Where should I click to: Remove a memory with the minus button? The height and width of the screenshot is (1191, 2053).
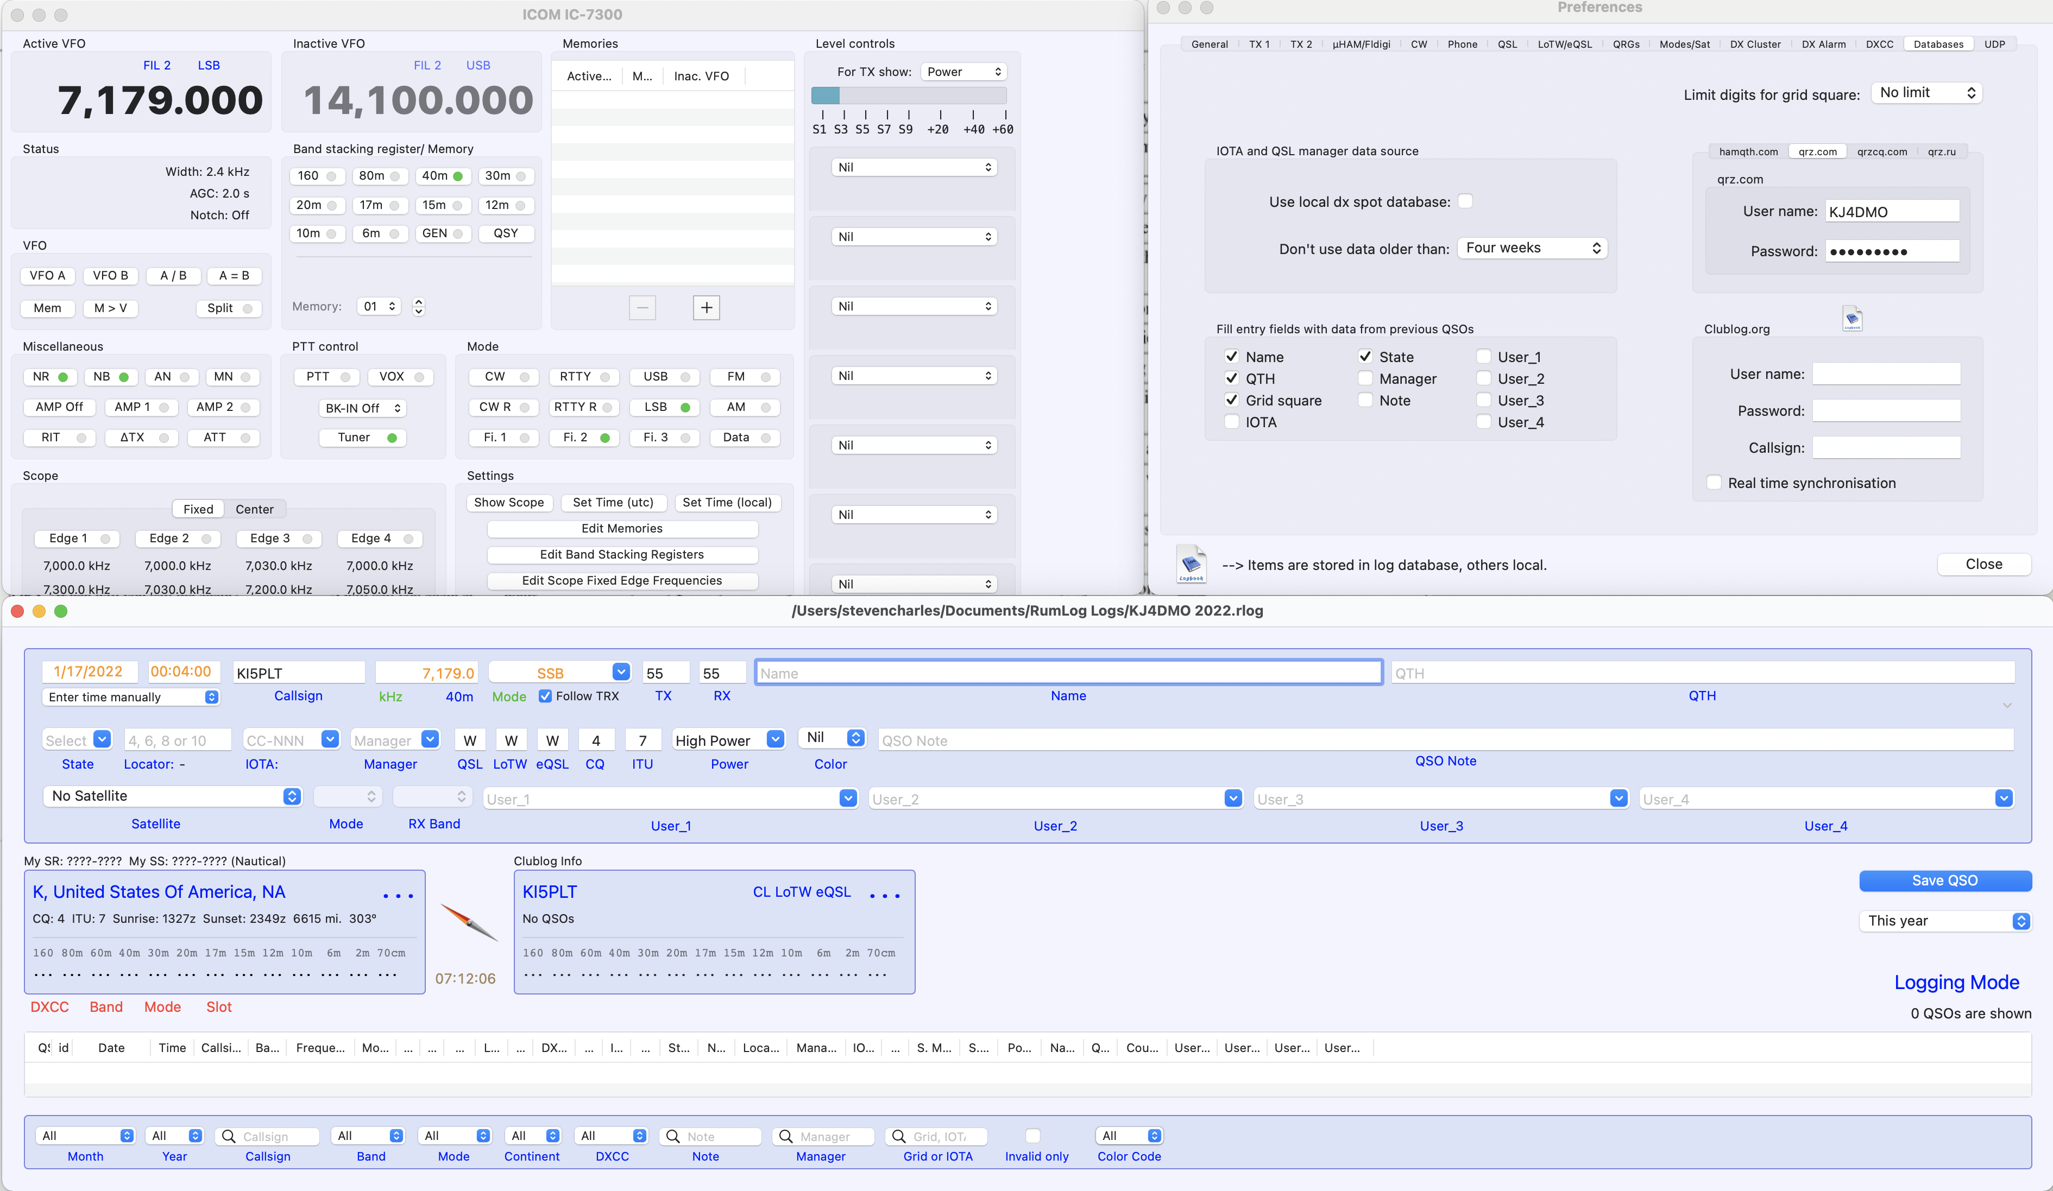(x=642, y=308)
